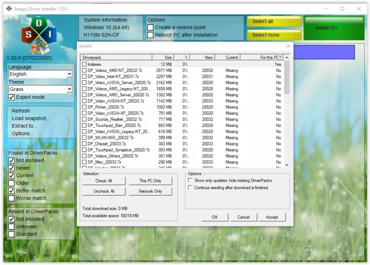
Task: Check the Standard filter
Action: click(x=11, y=234)
